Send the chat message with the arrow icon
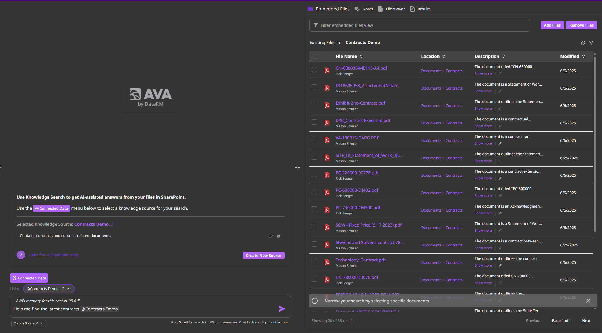 tap(282, 309)
